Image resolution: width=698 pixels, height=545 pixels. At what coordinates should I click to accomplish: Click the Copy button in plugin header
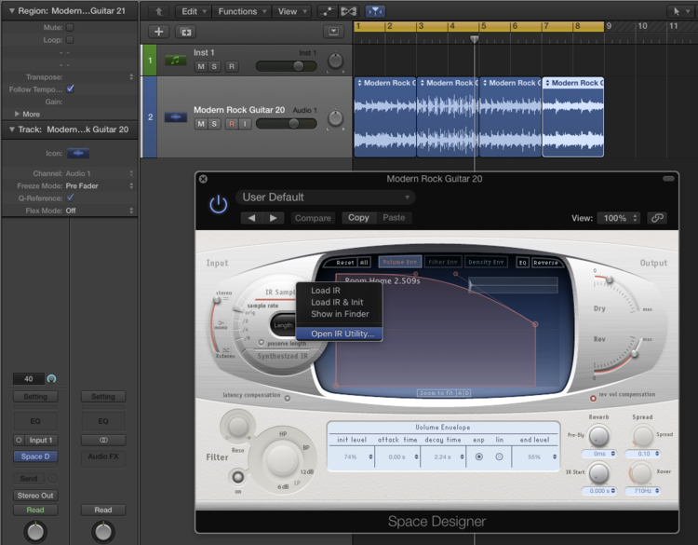[x=358, y=218]
